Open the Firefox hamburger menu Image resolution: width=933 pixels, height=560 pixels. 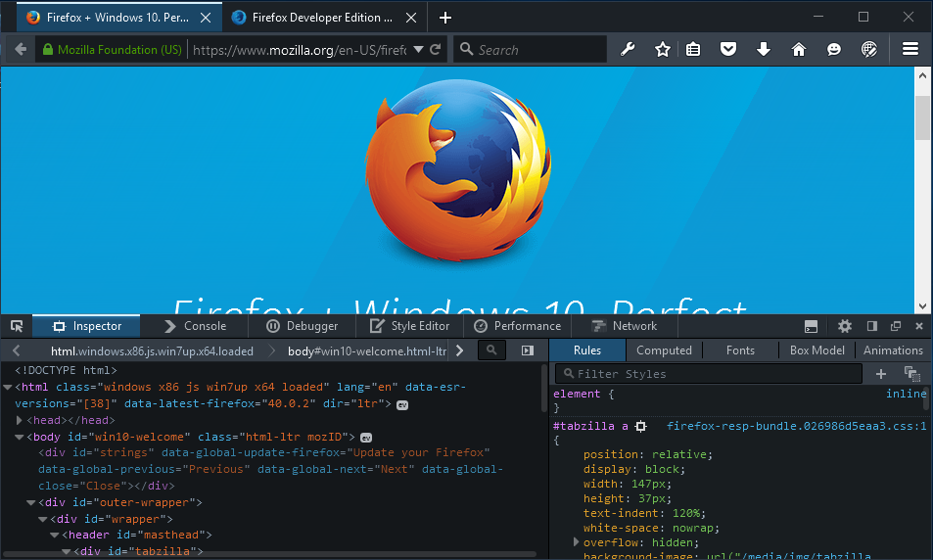pyautogui.click(x=910, y=50)
